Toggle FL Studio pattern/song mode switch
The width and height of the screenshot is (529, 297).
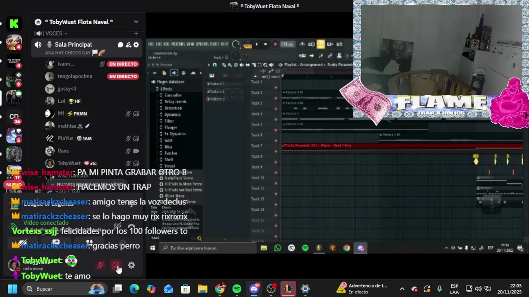(248, 45)
